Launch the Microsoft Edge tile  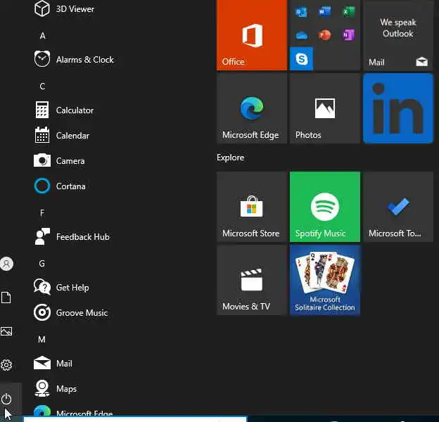pos(252,108)
